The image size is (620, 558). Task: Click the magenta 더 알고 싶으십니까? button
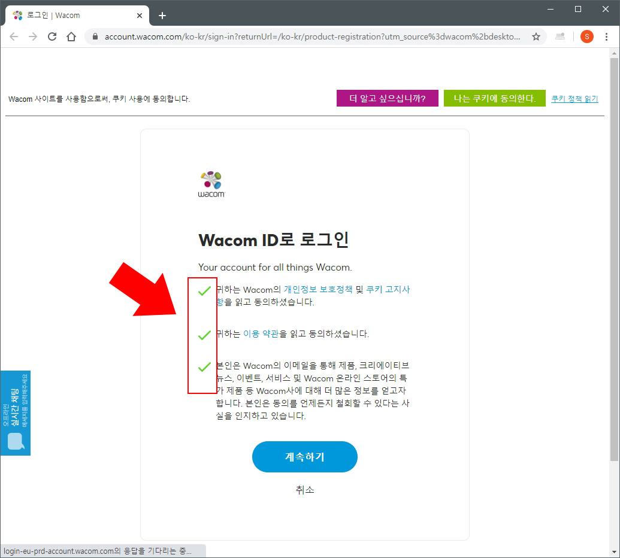pos(388,98)
